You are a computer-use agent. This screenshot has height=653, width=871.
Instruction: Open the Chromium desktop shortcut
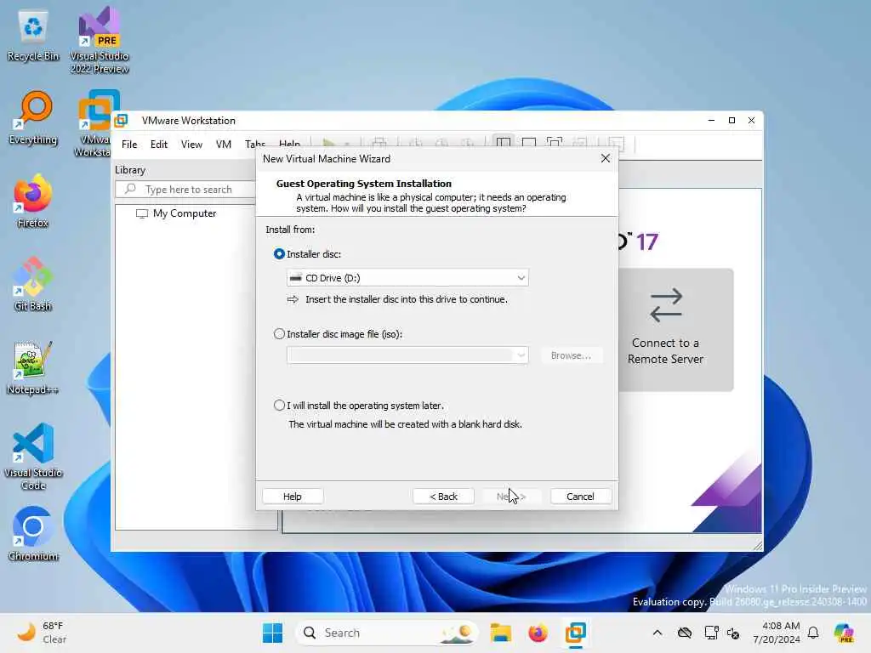tap(33, 534)
